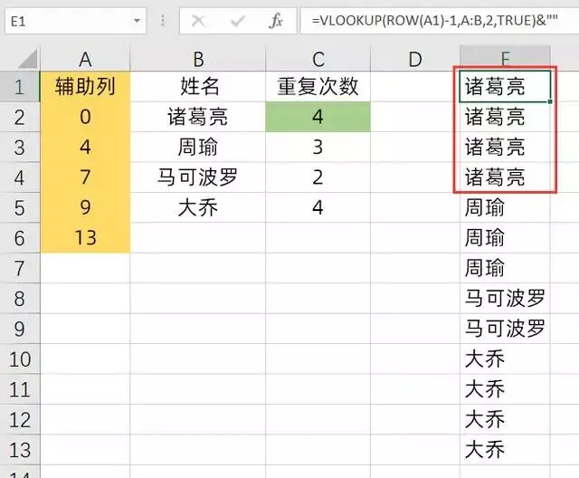Image resolution: width=579 pixels, height=478 pixels.
Task: Click the formula bar with VLOOKUP formula
Action: pos(440,21)
